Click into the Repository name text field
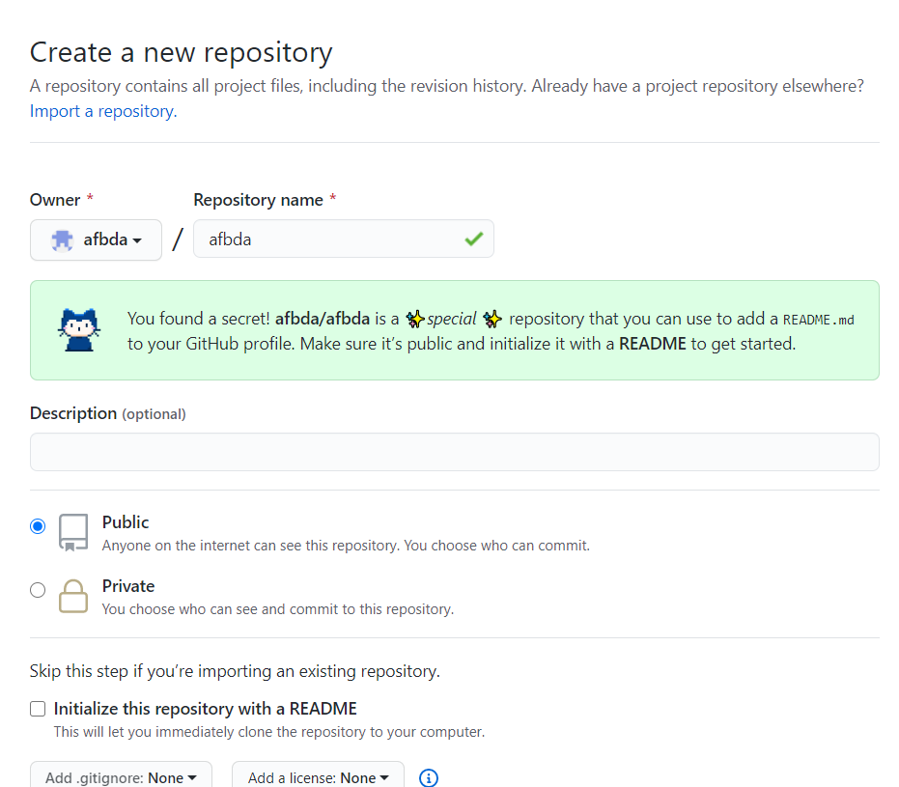 click(x=328, y=239)
